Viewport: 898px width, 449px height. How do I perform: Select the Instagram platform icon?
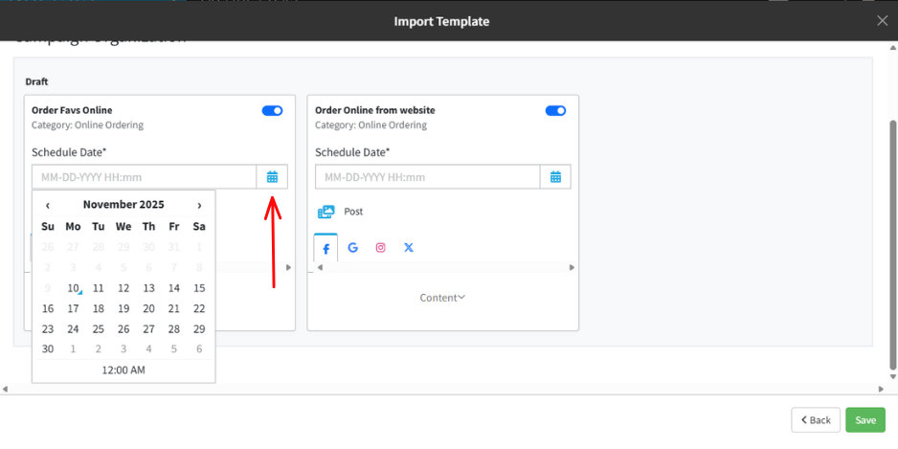click(x=380, y=248)
